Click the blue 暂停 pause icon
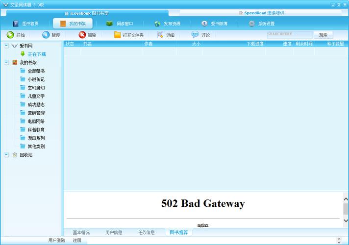 pos(46,35)
